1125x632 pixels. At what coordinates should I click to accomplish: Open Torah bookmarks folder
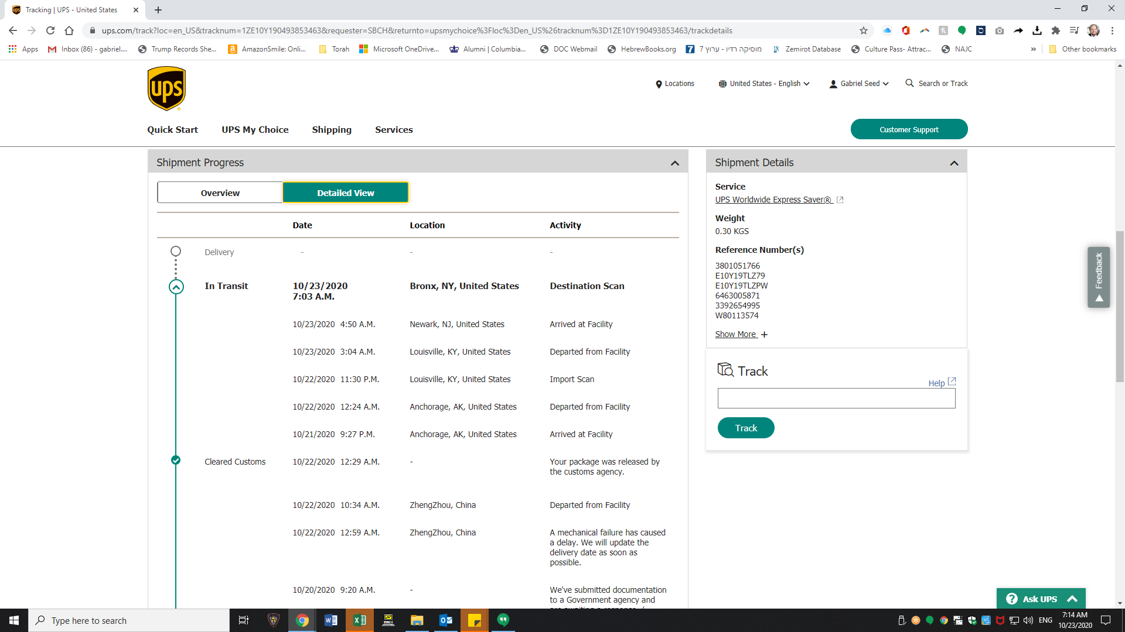point(334,49)
